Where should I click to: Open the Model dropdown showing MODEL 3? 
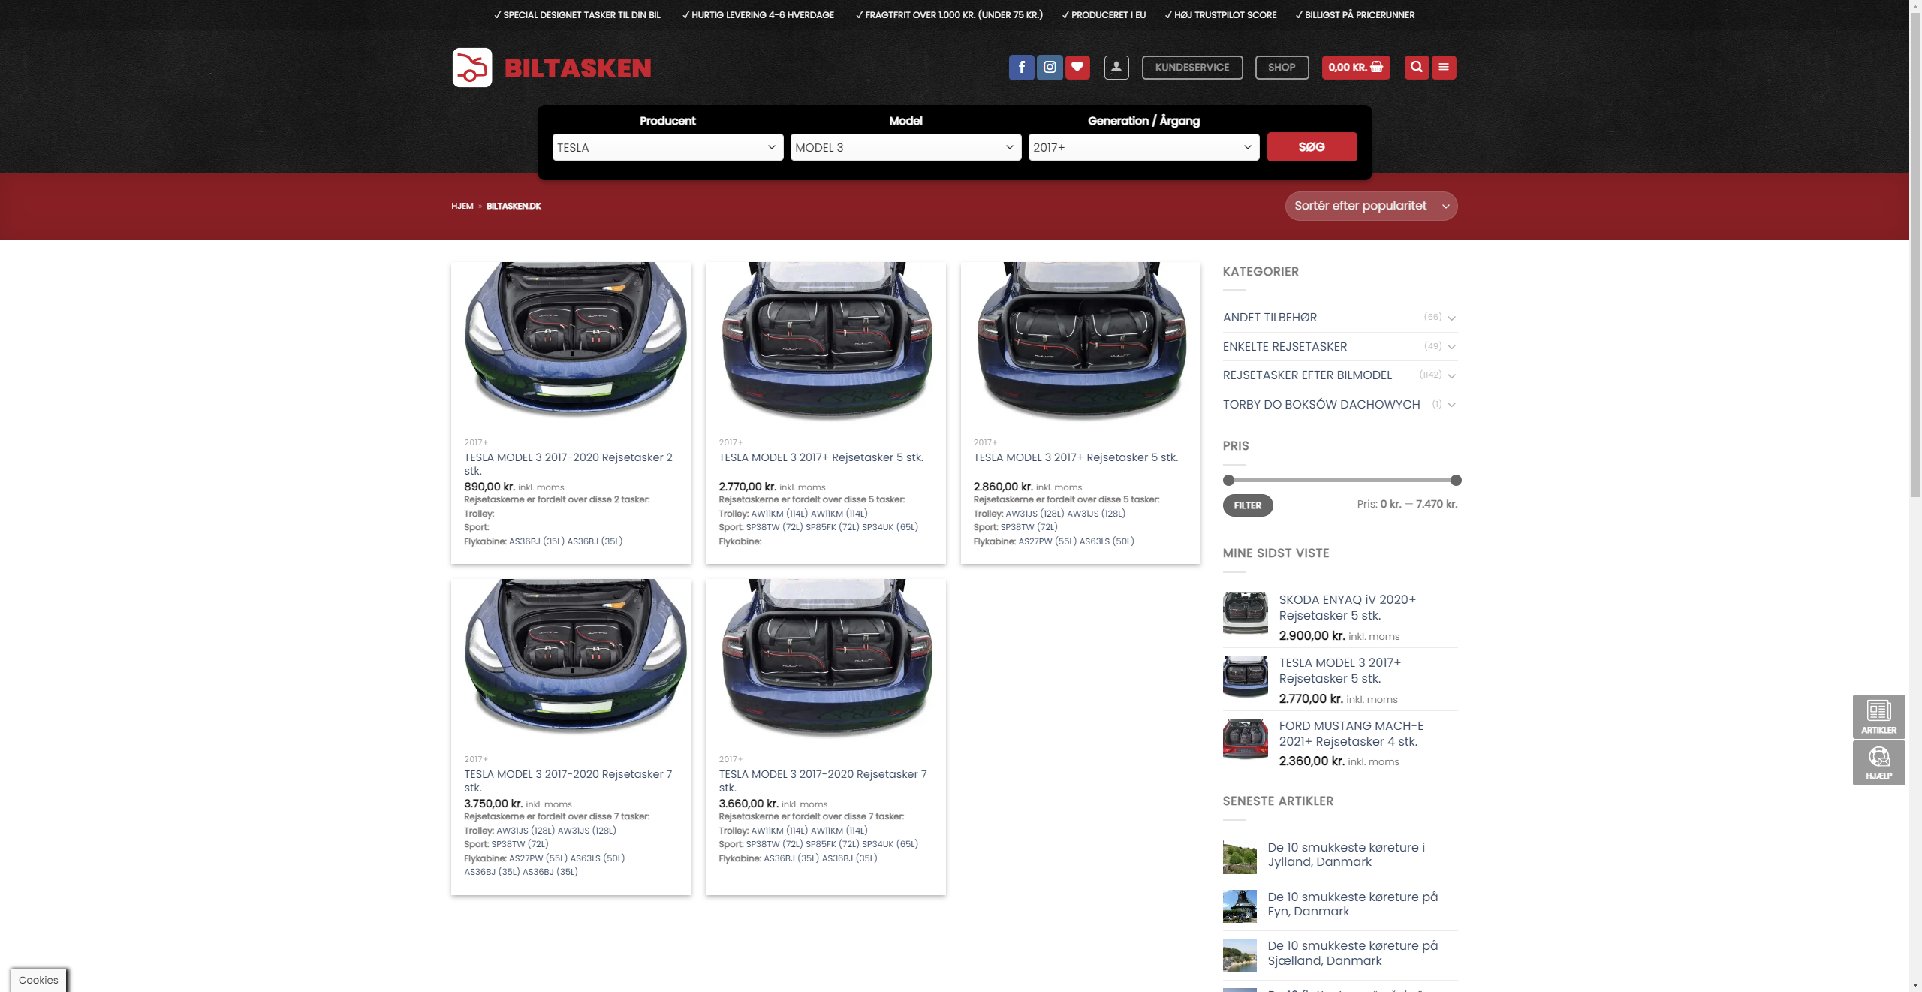coord(905,147)
